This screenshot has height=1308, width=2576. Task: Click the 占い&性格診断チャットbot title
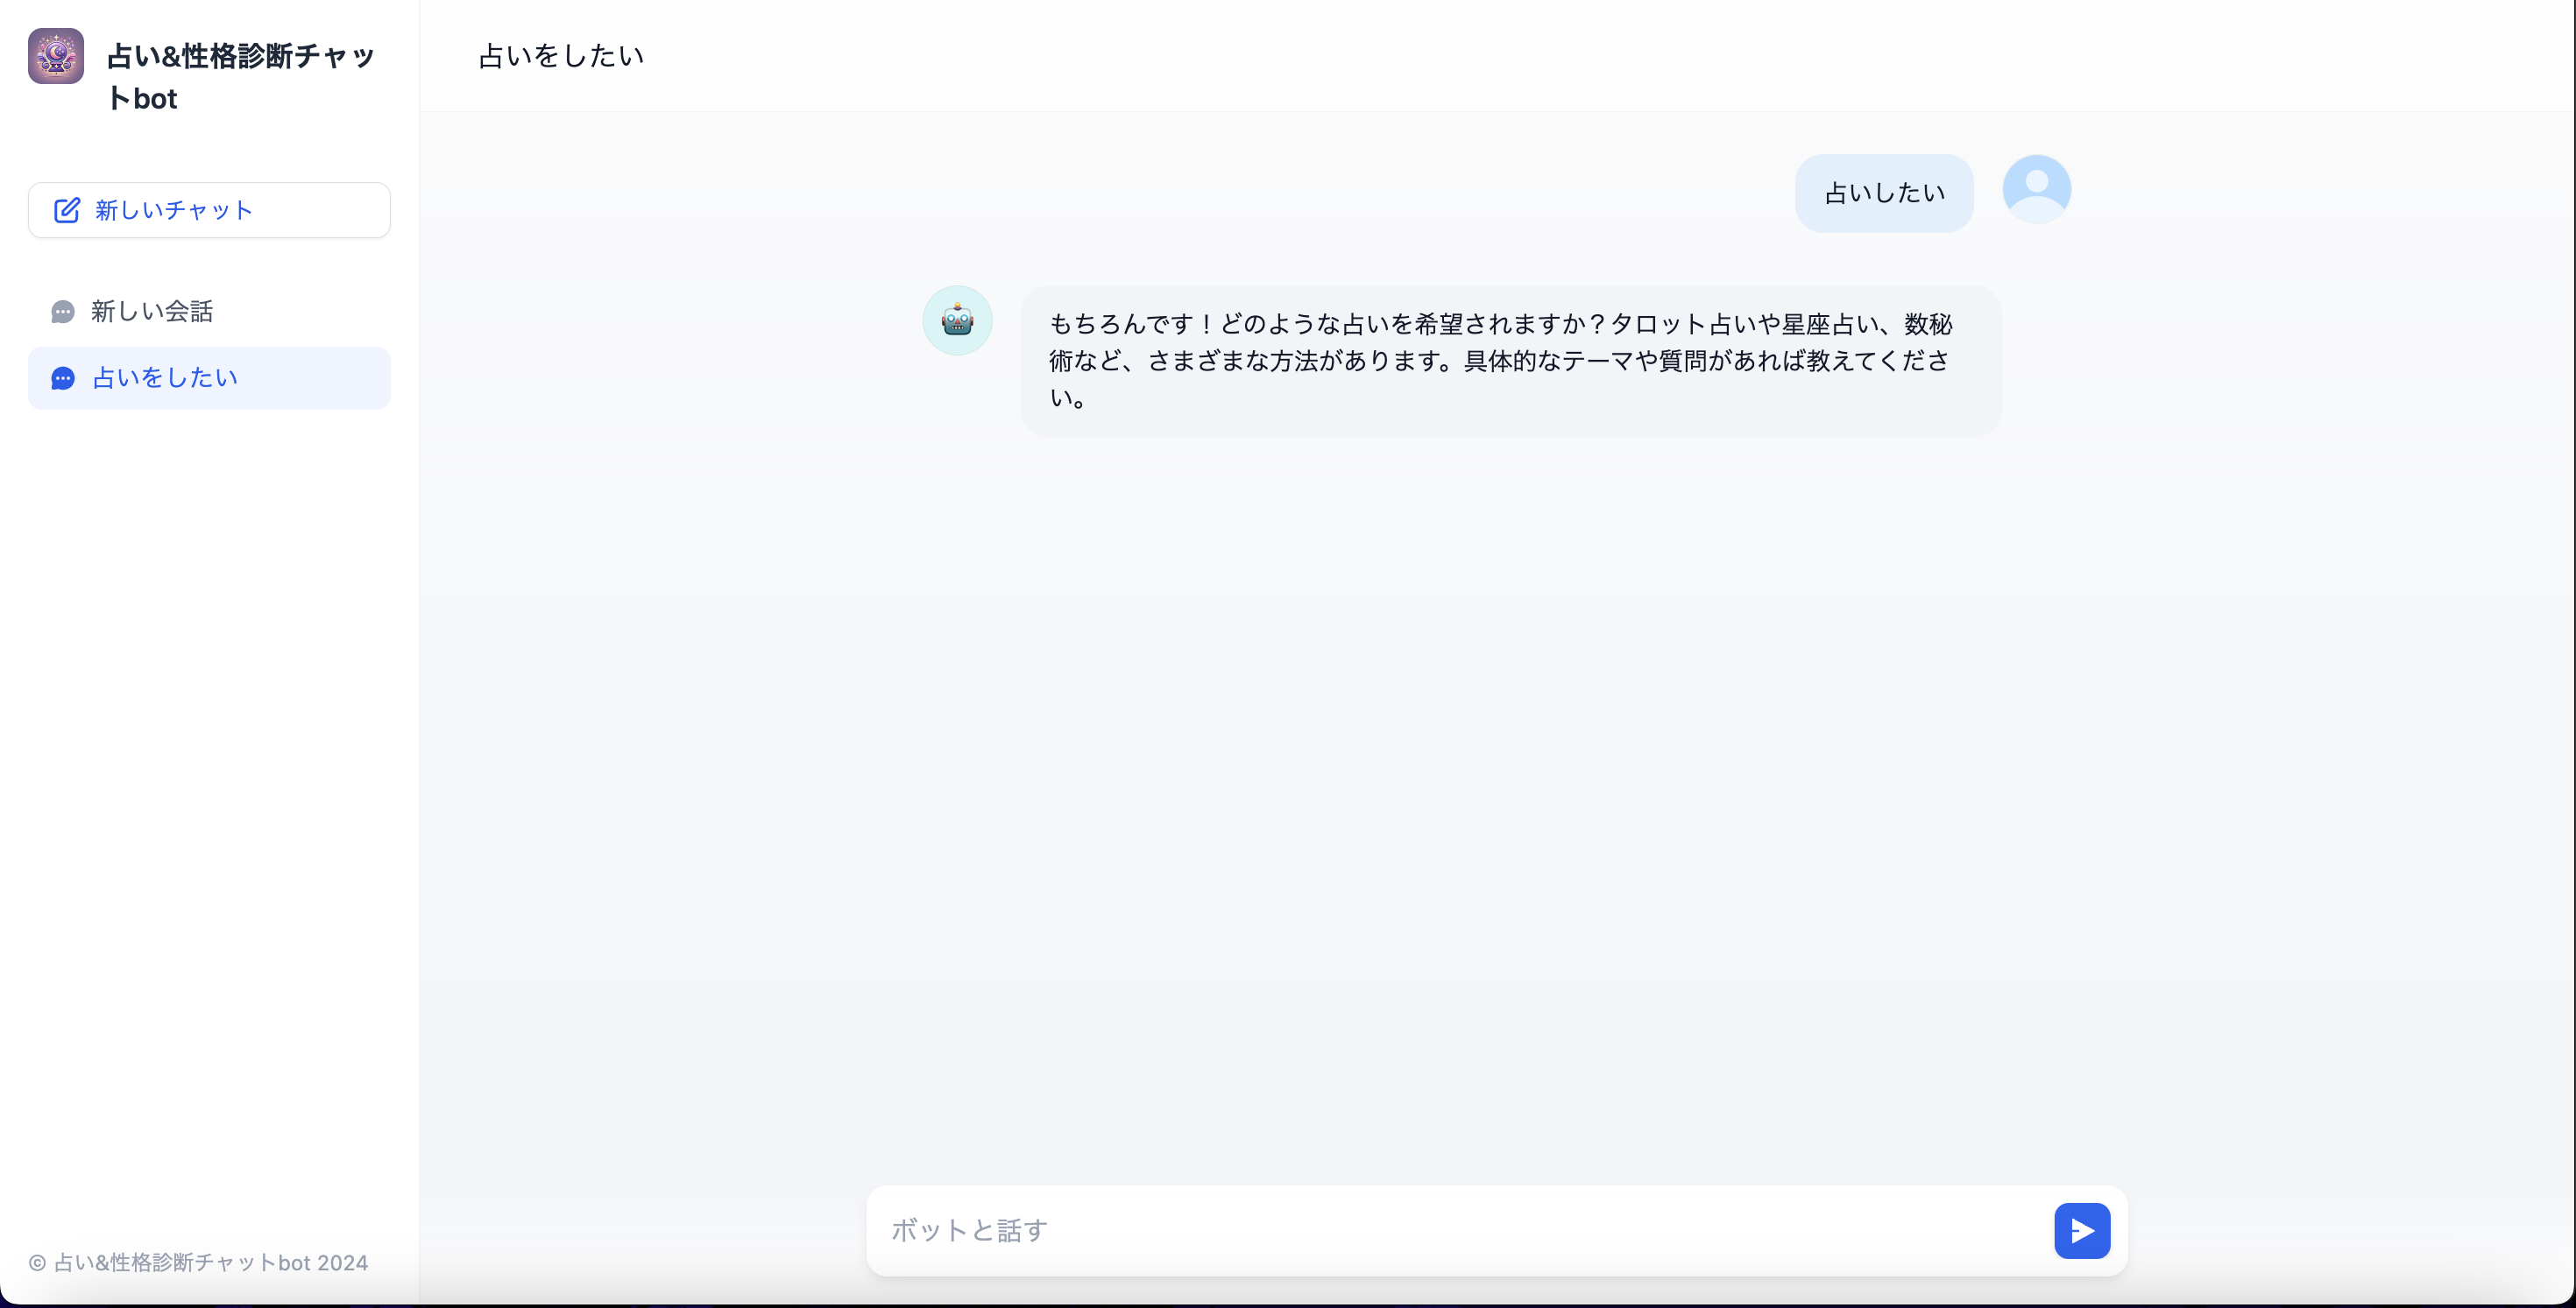[x=240, y=77]
